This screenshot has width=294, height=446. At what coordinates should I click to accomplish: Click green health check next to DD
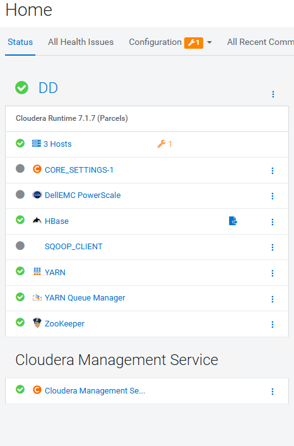(21, 87)
